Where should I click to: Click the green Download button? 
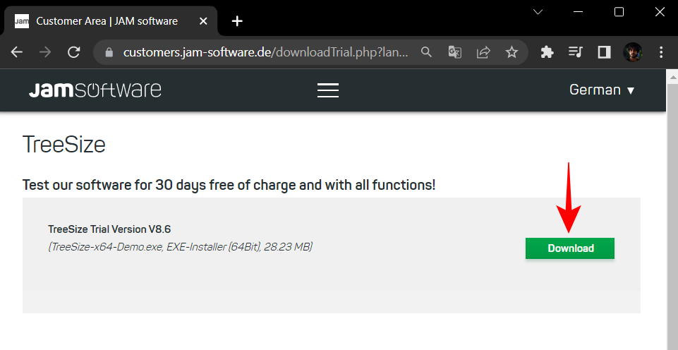pyautogui.click(x=569, y=248)
